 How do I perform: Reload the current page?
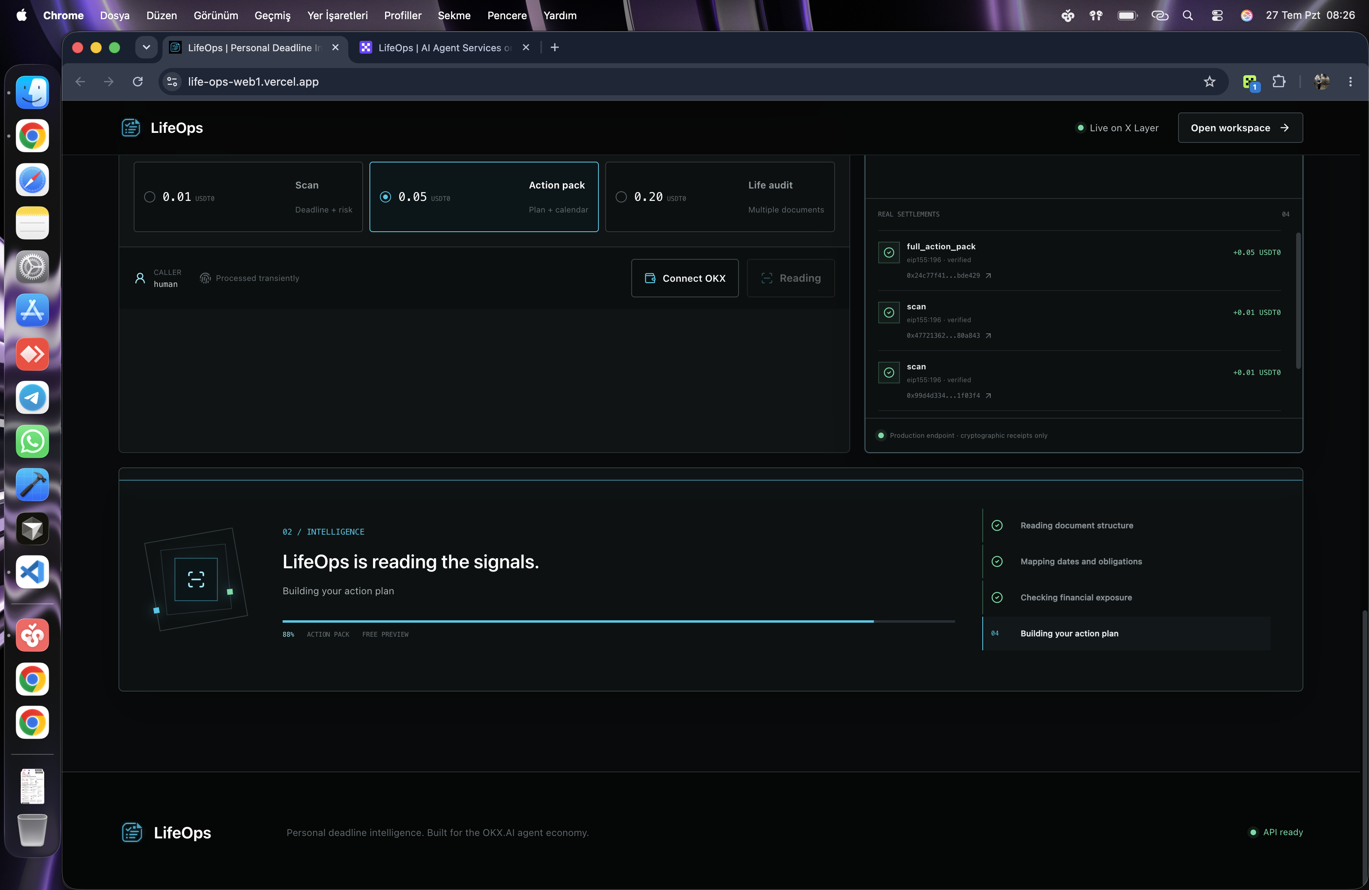[138, 82]
